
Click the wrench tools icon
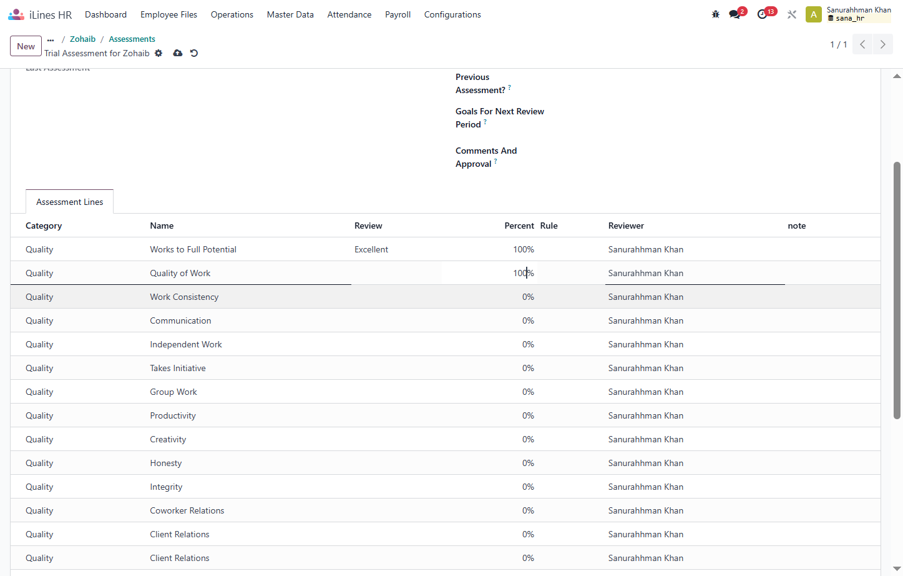coord(792,14)
